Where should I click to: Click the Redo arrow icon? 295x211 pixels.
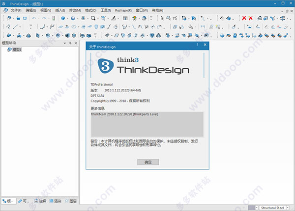pos(44,18)
